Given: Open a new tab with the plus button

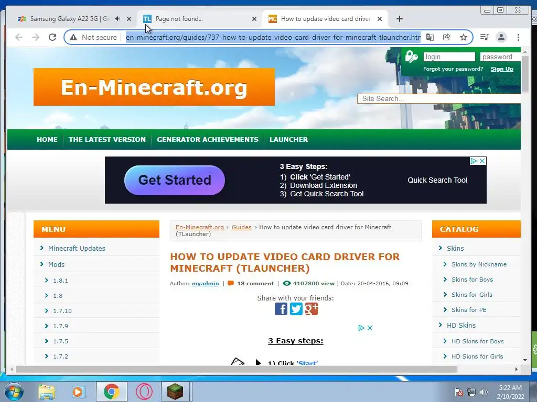Looking at the screenshot, I should [x=399, y=19].
